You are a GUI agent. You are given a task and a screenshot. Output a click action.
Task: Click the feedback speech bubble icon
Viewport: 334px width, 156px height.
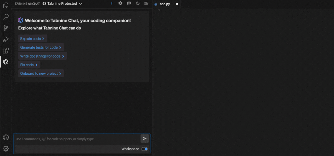click(x=129, y=3)
